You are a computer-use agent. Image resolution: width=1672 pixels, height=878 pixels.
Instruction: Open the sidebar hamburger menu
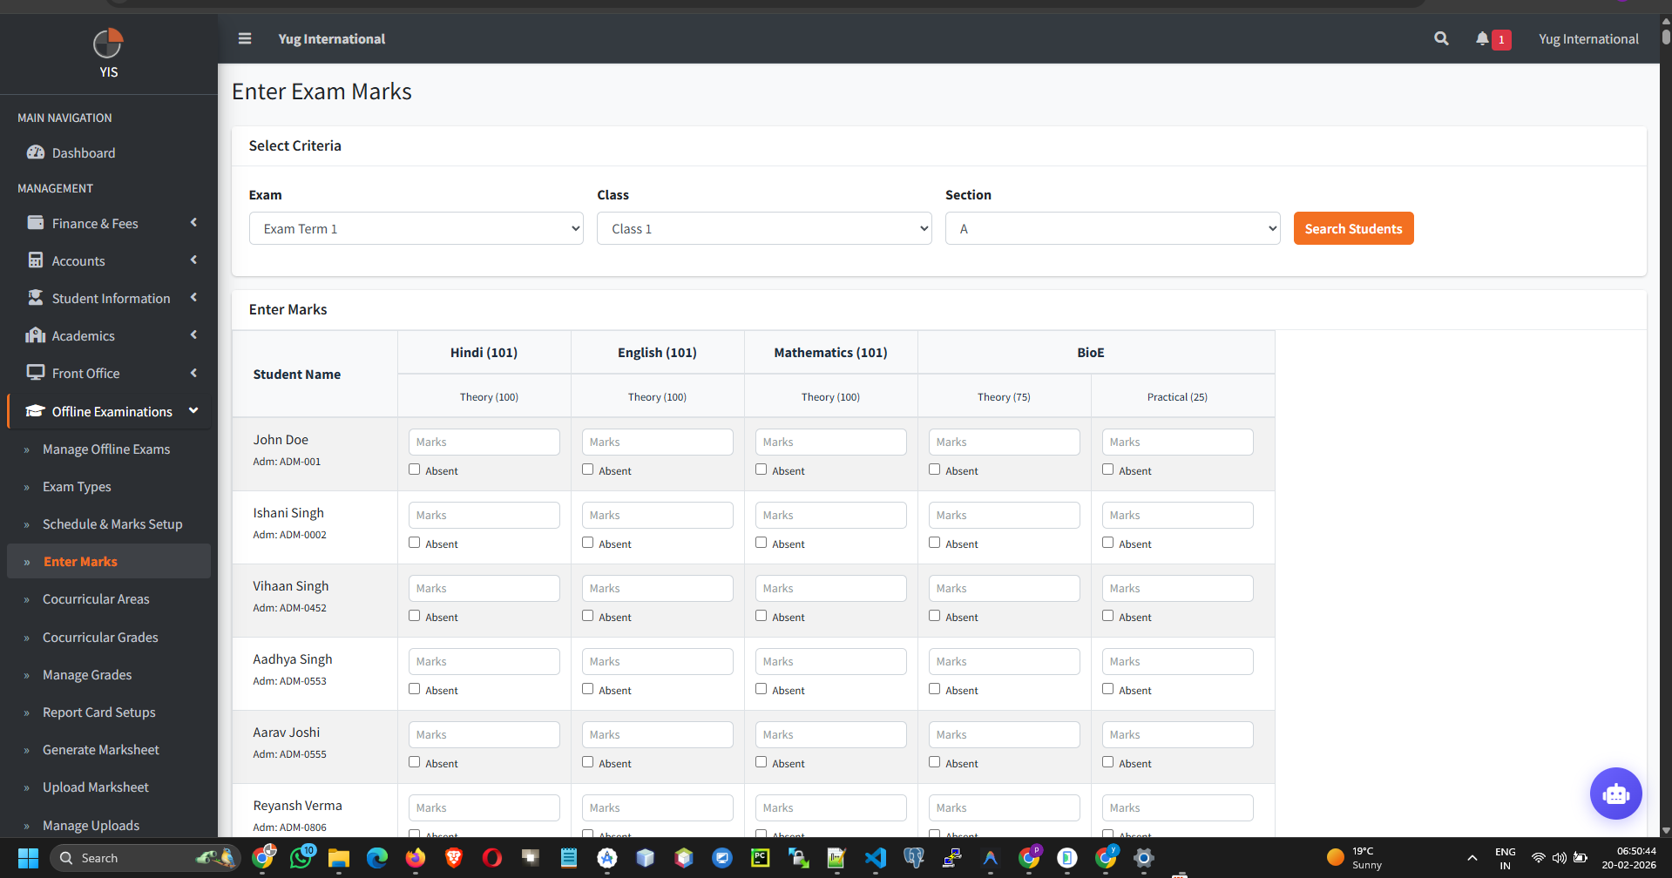pyautogui.click(x=245, y=38)
